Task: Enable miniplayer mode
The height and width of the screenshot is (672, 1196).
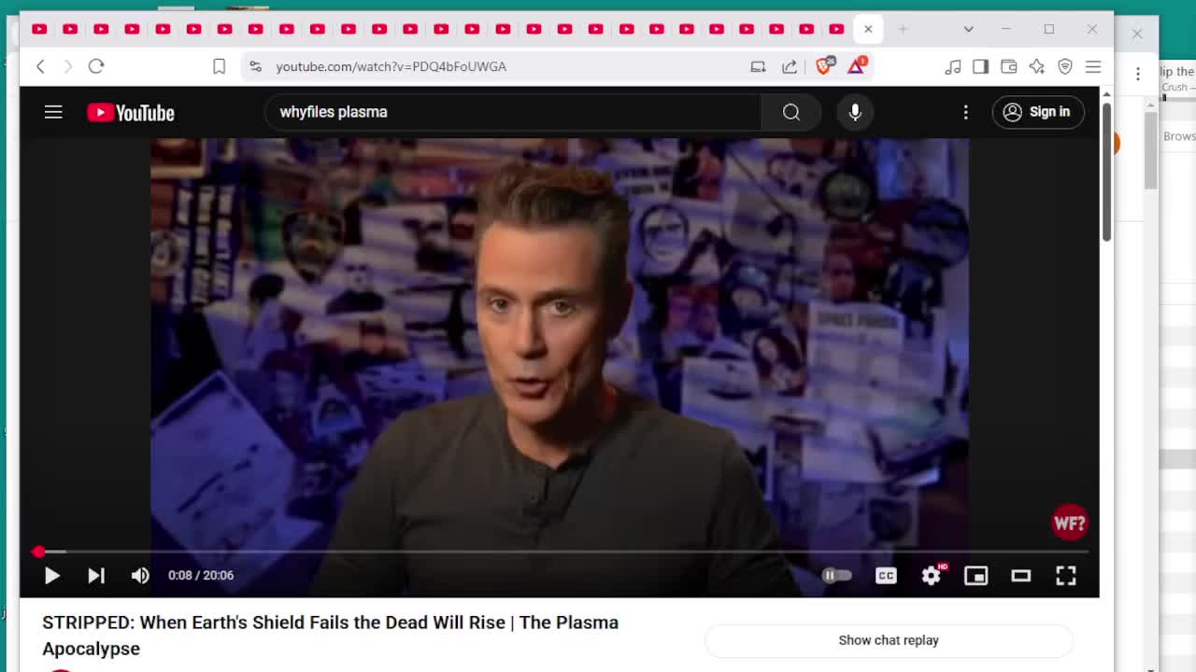Action: (x=975, y=576)
